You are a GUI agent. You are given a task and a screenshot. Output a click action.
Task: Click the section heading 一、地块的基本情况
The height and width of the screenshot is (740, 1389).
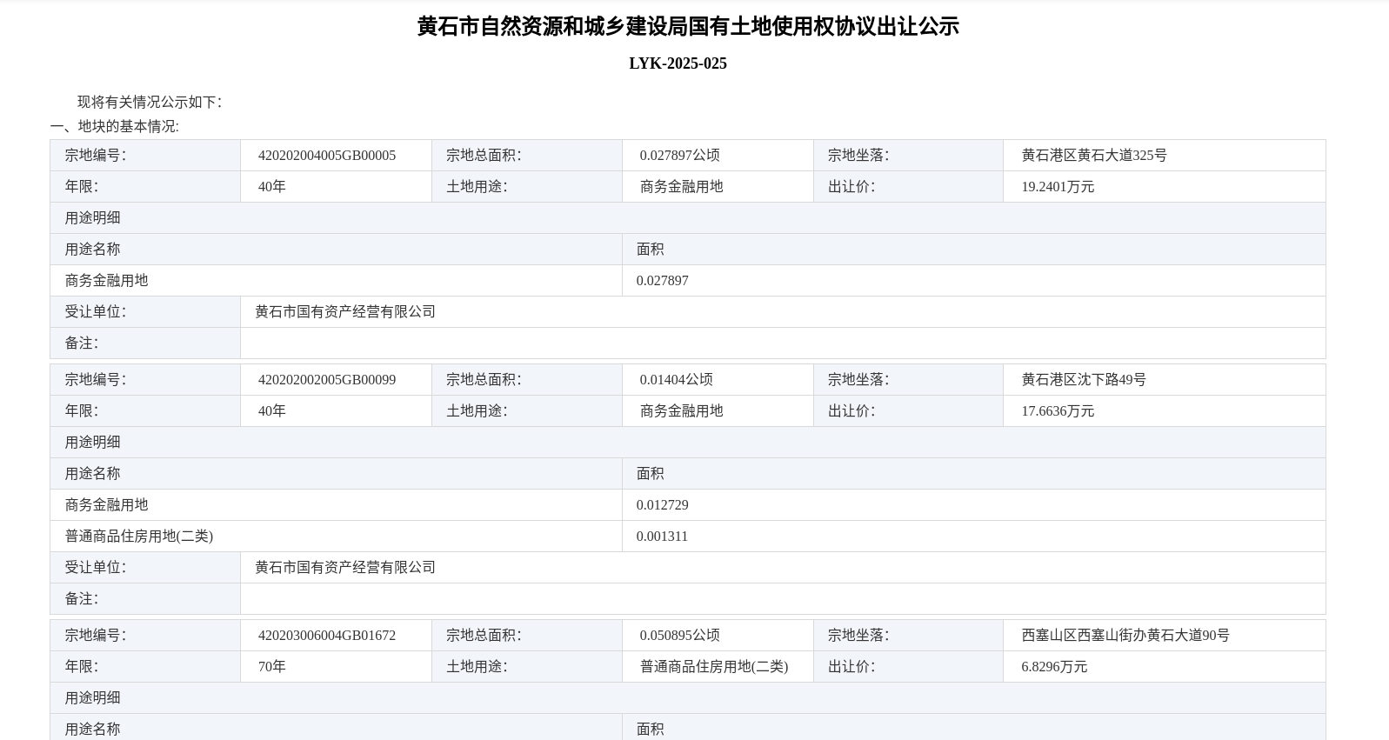coord(114,126)
